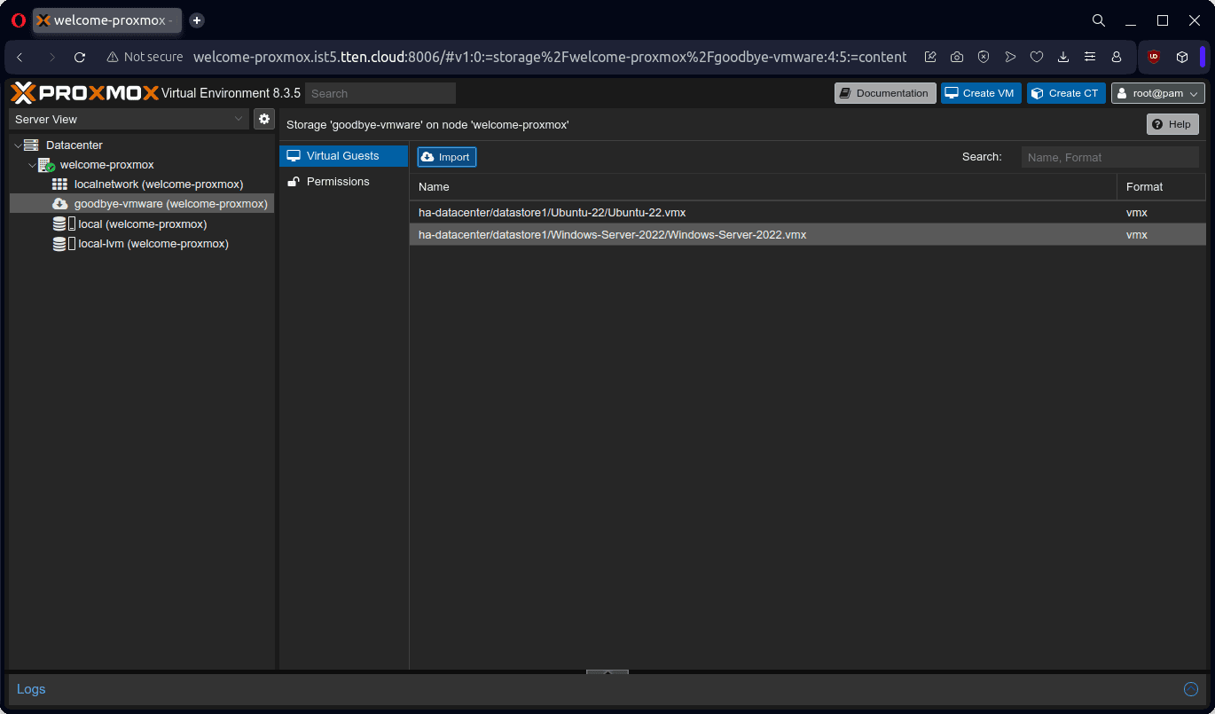Focus the top Proxmox Search field
The image size is (1215, 714).
[380, 93]
